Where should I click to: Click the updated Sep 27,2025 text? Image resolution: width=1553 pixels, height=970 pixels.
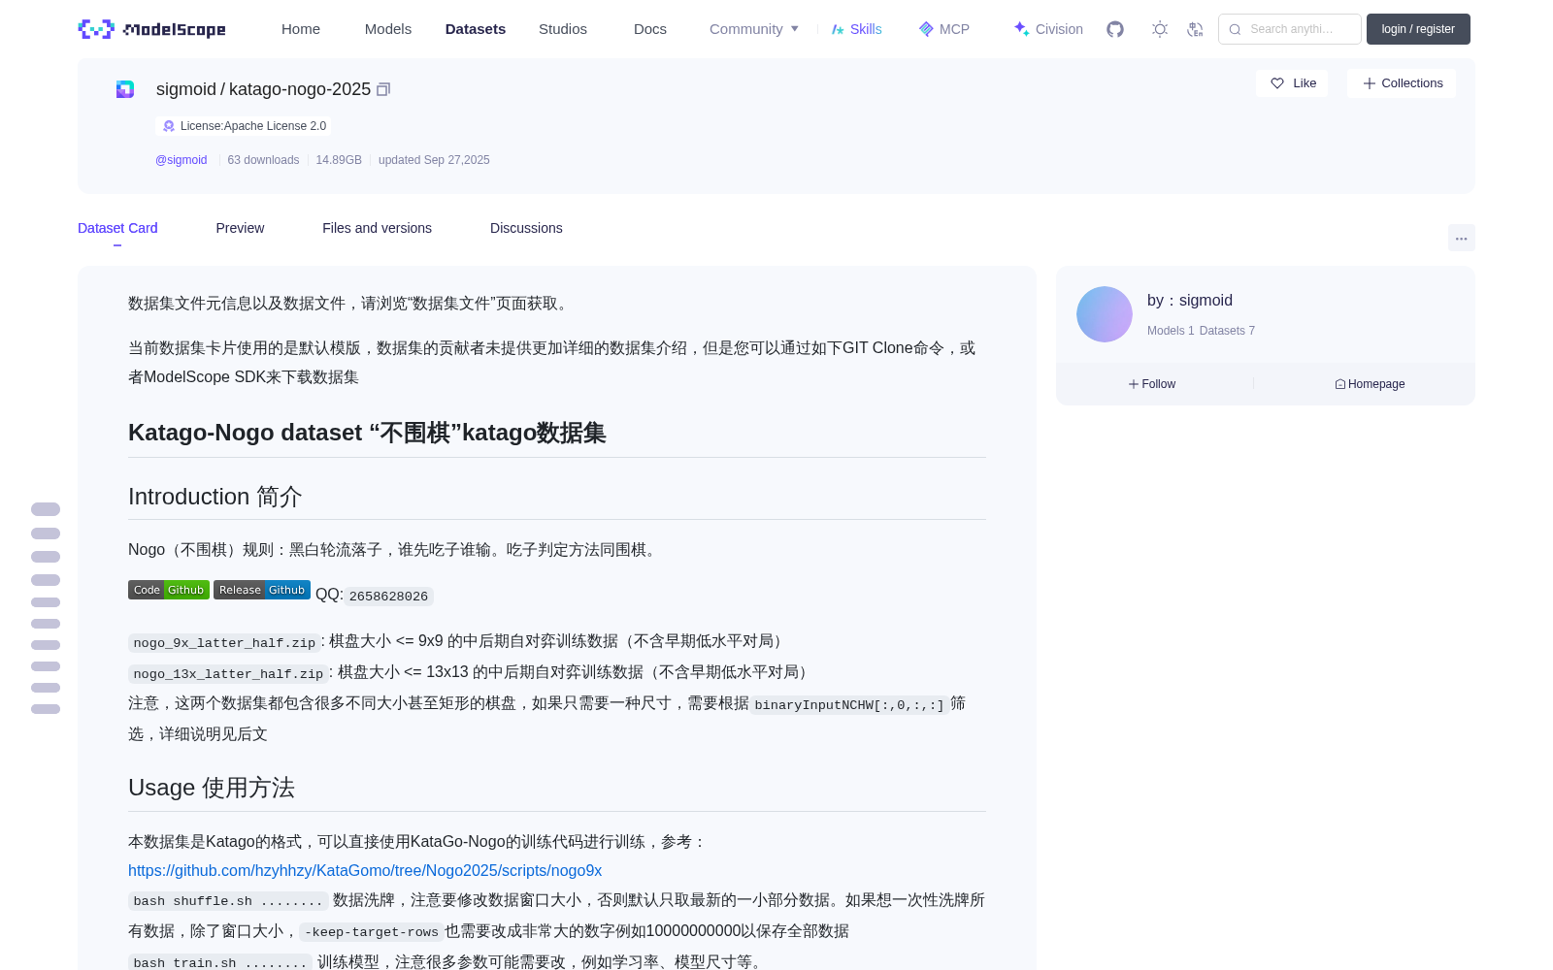click(434, 160)
